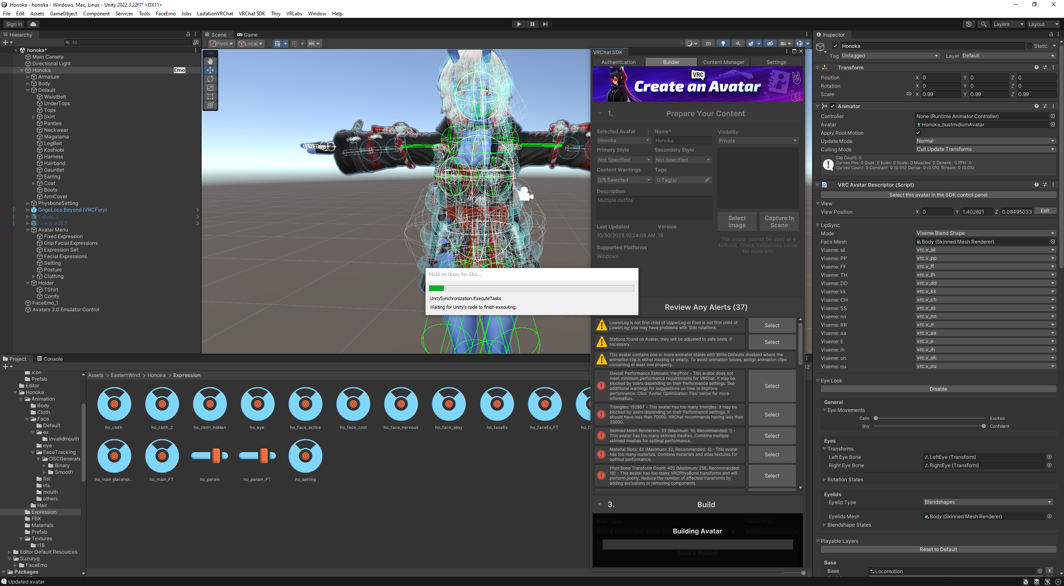This screenshot has width=1064, height=586.
Task: Switch to Content Manager tab
Action: pos(723,62)
